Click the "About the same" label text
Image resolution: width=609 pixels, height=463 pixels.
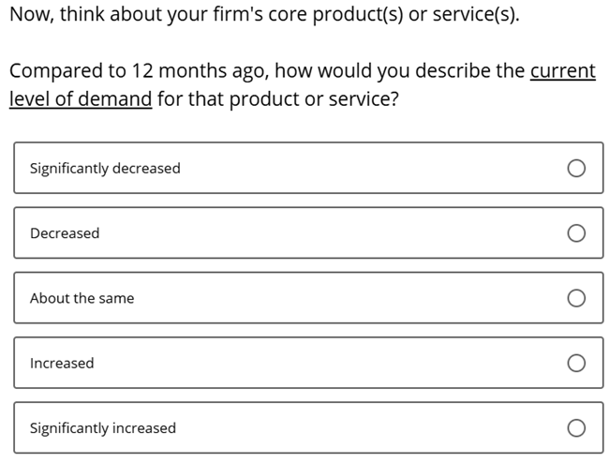tap(82, 298)
